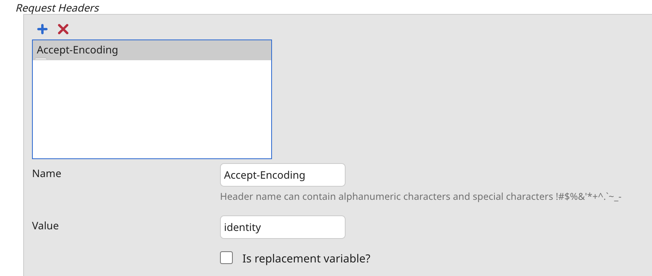
Task: Click the Value field containing identity
Action: click(282, 227)
